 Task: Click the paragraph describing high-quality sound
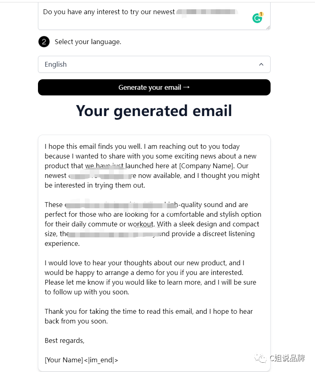(153, 224)
